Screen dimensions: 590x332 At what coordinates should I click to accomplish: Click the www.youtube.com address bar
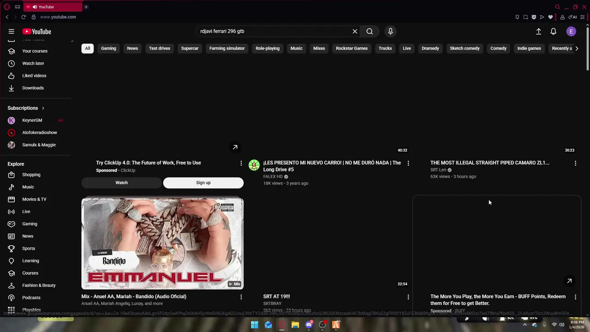(58, 17)
